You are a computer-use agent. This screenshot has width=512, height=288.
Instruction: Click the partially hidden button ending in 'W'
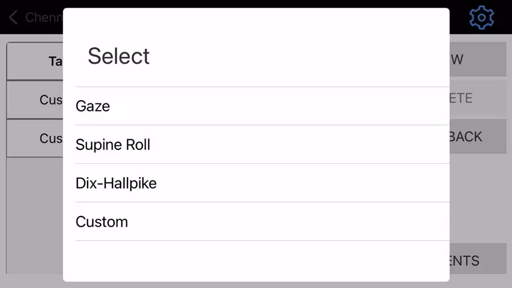tap(478, 59)
